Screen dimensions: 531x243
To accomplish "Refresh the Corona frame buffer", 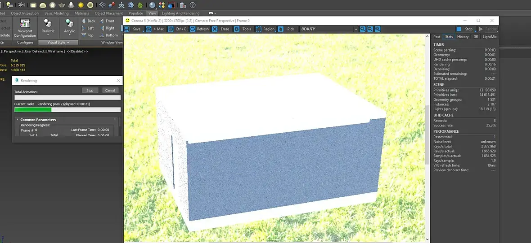I will pyautogui.click(x=199, y=29).
